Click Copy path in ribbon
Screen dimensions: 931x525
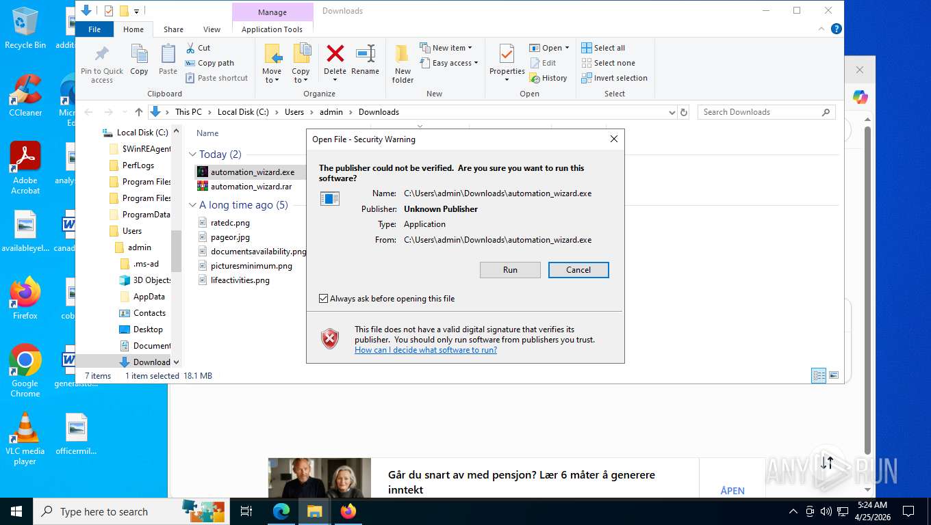click(209, 63)
